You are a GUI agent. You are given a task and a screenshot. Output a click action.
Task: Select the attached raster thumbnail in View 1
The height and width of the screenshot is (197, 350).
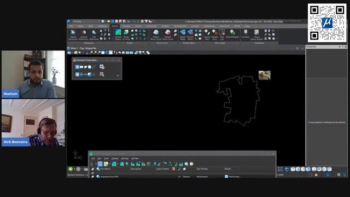tap(265, 76)
